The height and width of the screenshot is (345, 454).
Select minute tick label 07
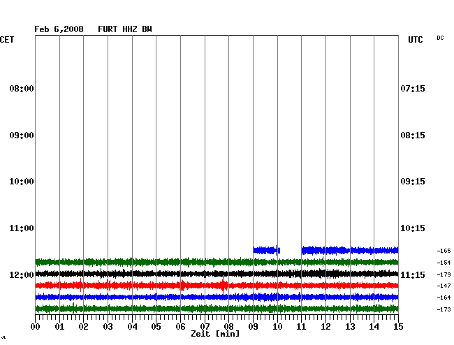click(205, 327)
